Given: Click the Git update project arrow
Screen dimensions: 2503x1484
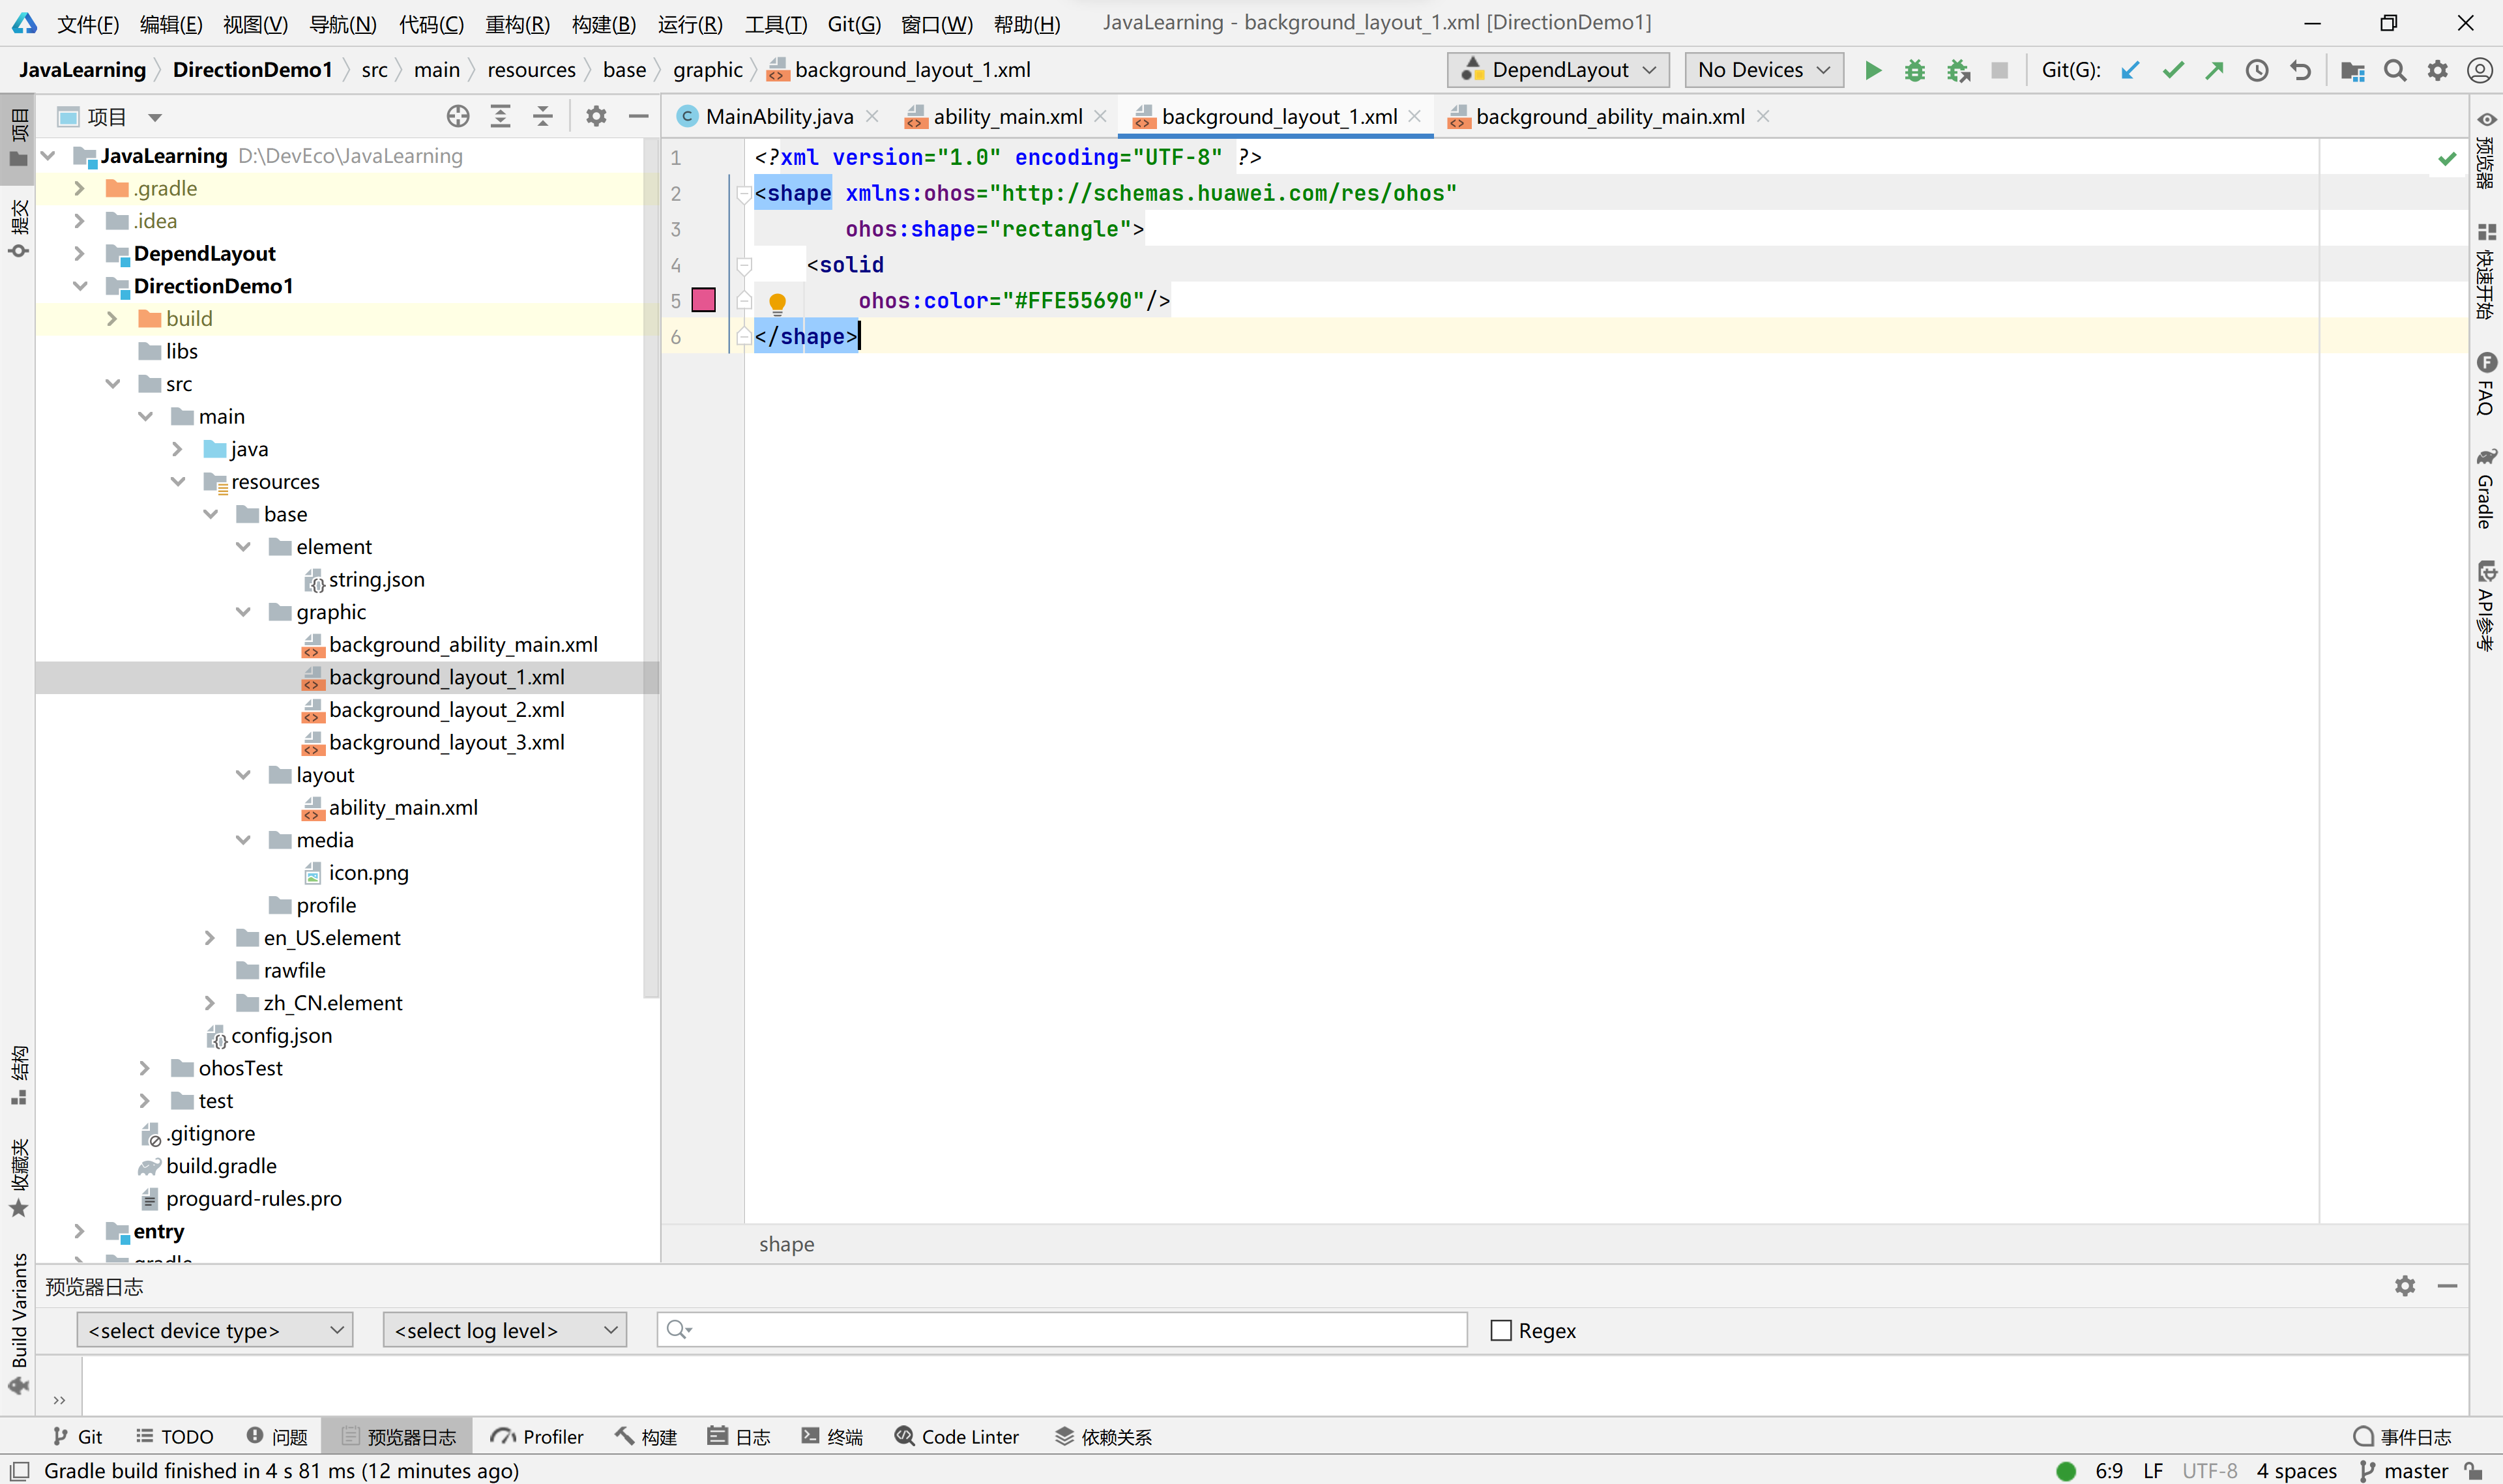Looking at the screenshot, I should click(x=2130, y=70).
